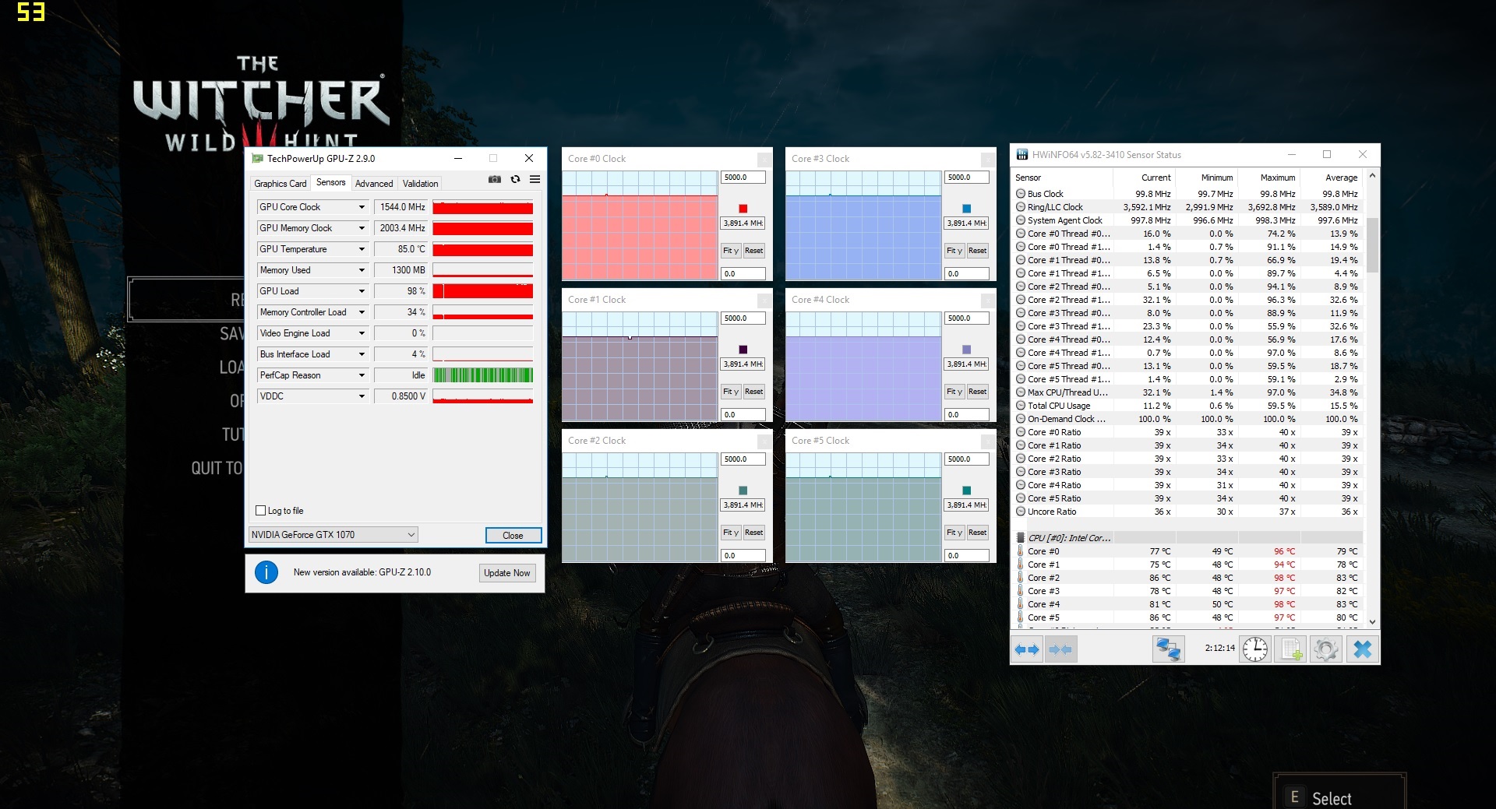Toggle the Log to file checkbox
Image resolution: width=1496 pixels, height=809 pixels.
click(261, 511)
